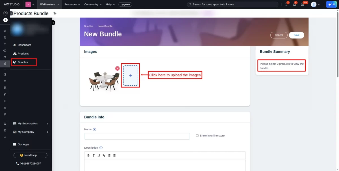This screenshot has height=171, width=339.
Task: Insert a hyperlink using the link icon
Action: 104,155
